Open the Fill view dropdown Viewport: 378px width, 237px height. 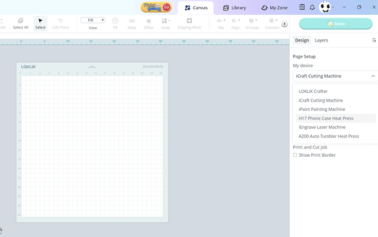(x=93, y=20)
